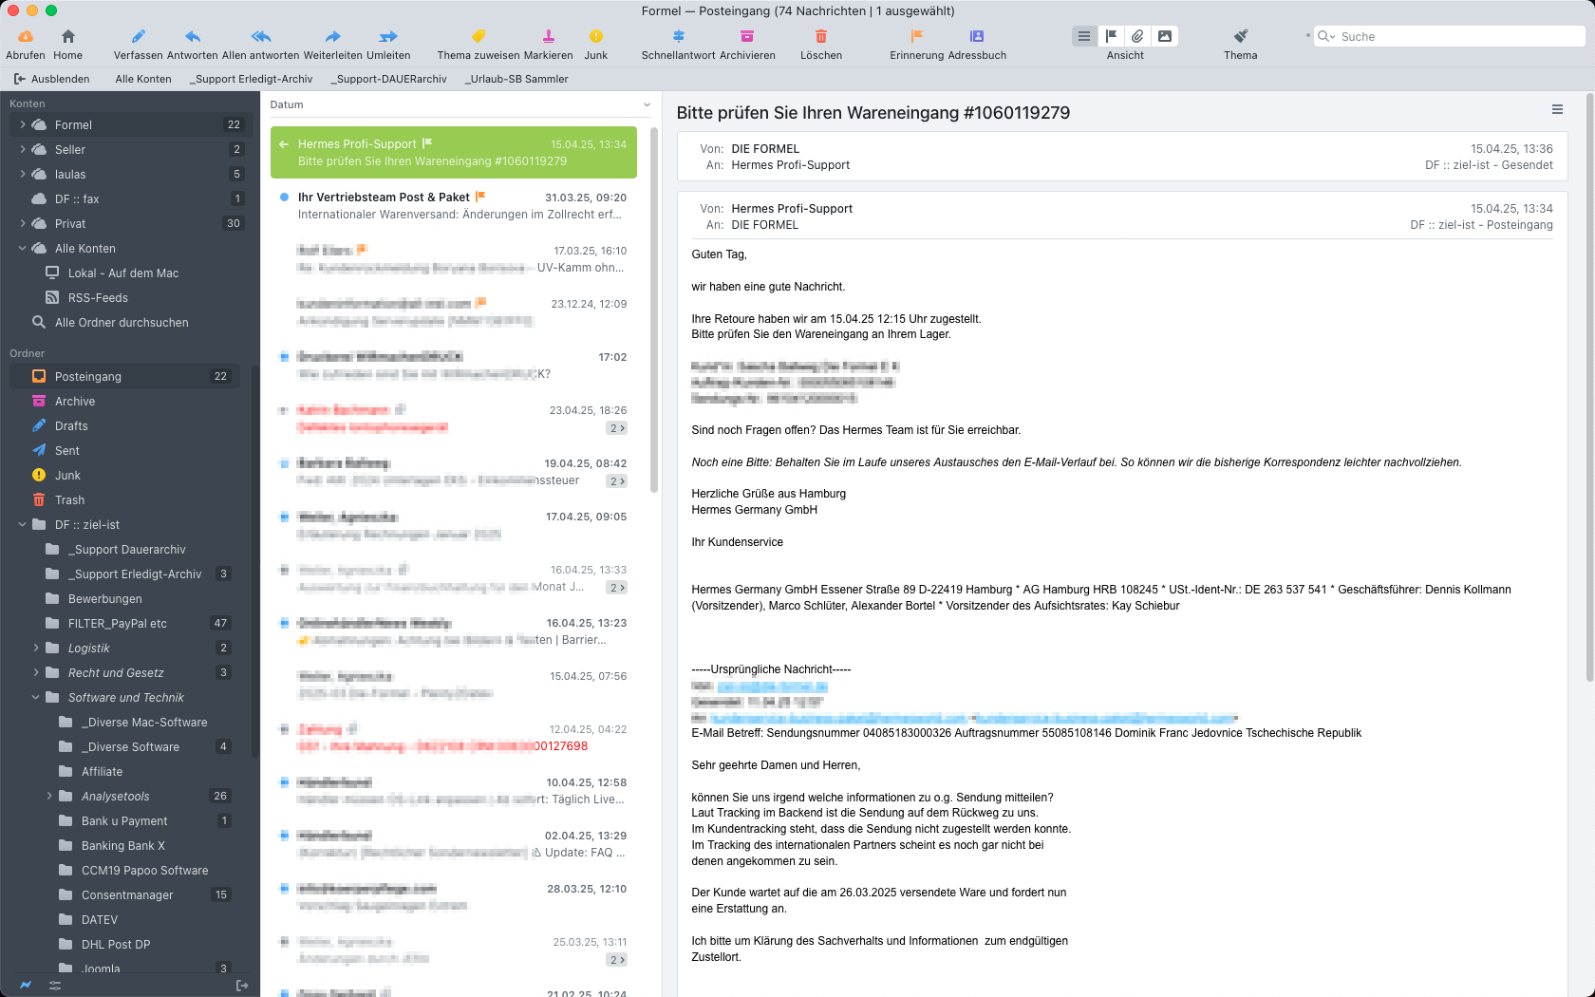This screenshot has width=1595, height=997.
Task: Forward the message with Weiterleiten
Action: tap(333, 36)
